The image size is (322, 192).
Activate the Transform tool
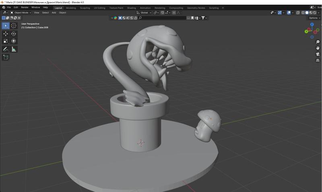coord(14,41)
